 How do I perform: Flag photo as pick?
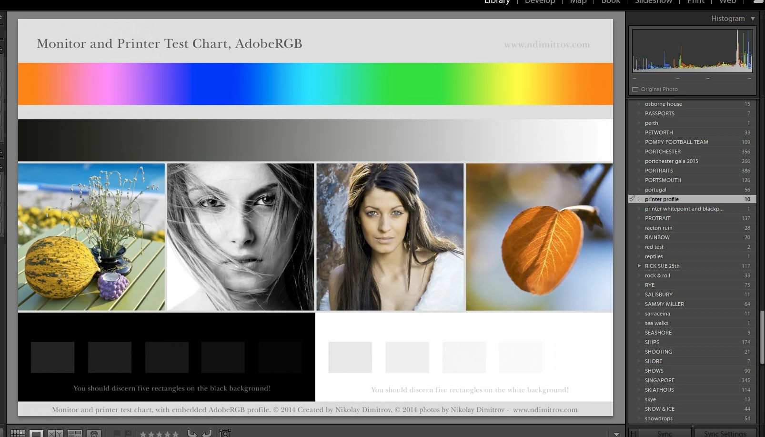[x=117, y=433]
